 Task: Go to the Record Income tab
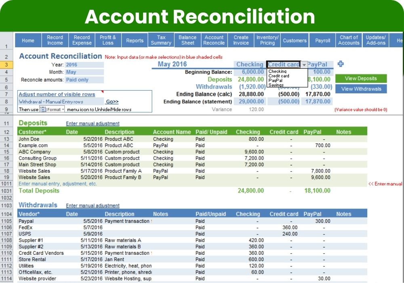coord(55,40)
